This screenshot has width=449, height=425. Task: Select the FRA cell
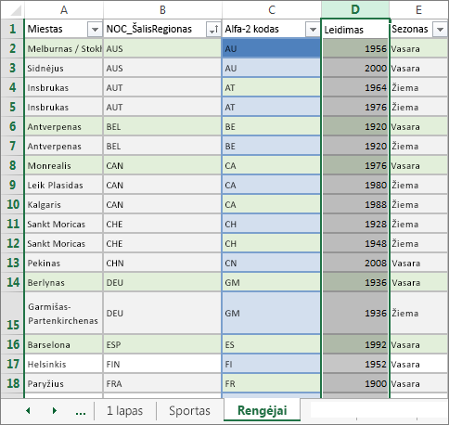pyautogui.click(x=162, y=383)
